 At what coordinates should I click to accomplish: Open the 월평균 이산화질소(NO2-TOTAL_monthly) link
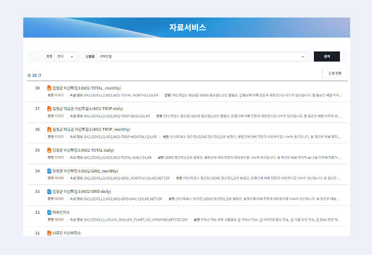[86, 88]
